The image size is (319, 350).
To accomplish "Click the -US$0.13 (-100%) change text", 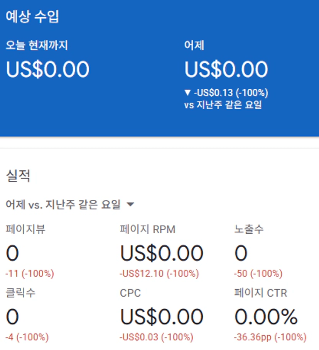I will [x=231, y=93].
